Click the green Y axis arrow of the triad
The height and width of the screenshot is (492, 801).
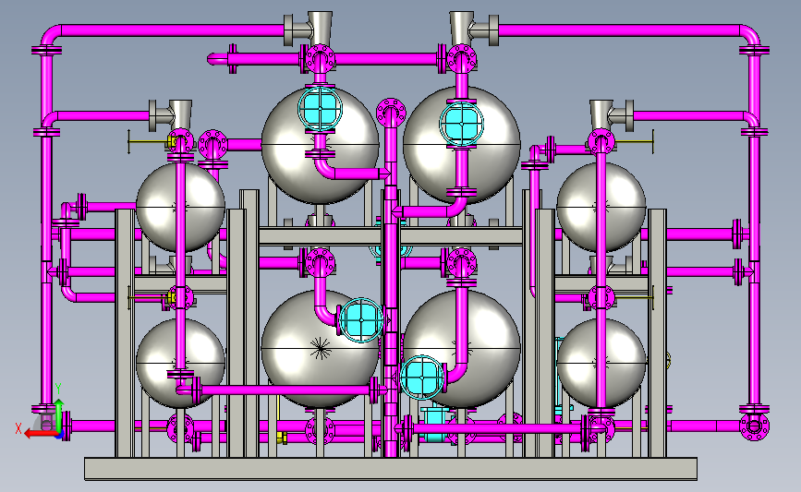59,415
